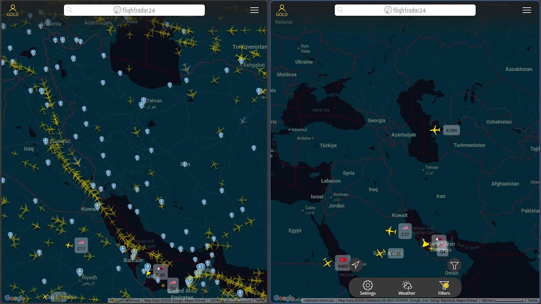541x304 pixels.
Task: Select the Riyadh airport pin
Action: (79, 272)
